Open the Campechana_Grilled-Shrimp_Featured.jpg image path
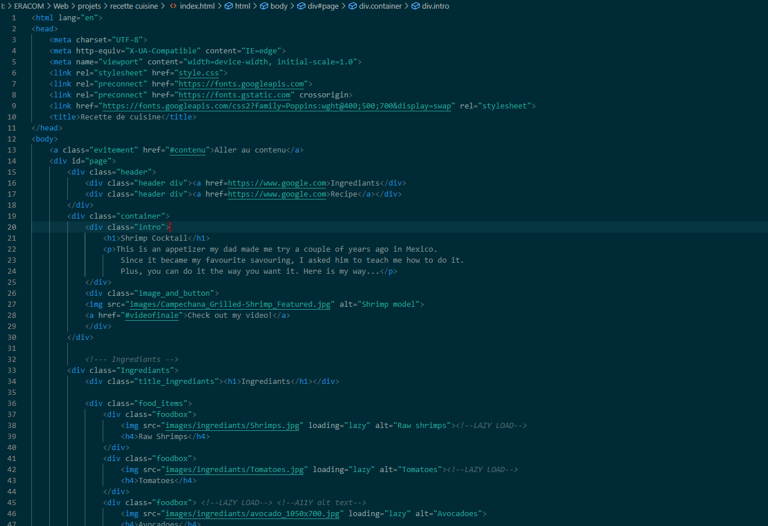Viewport: 768px width, 526px height. (x=230, y=304)
